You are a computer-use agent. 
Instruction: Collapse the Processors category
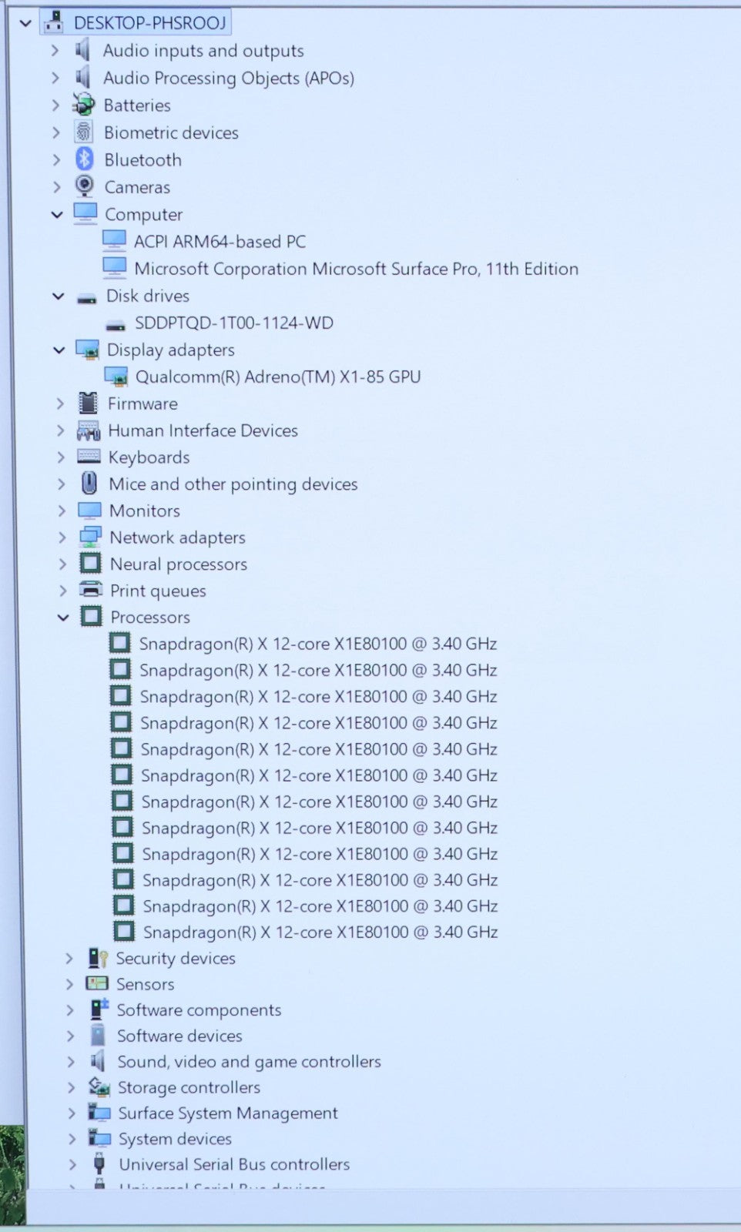click(63, 618)
